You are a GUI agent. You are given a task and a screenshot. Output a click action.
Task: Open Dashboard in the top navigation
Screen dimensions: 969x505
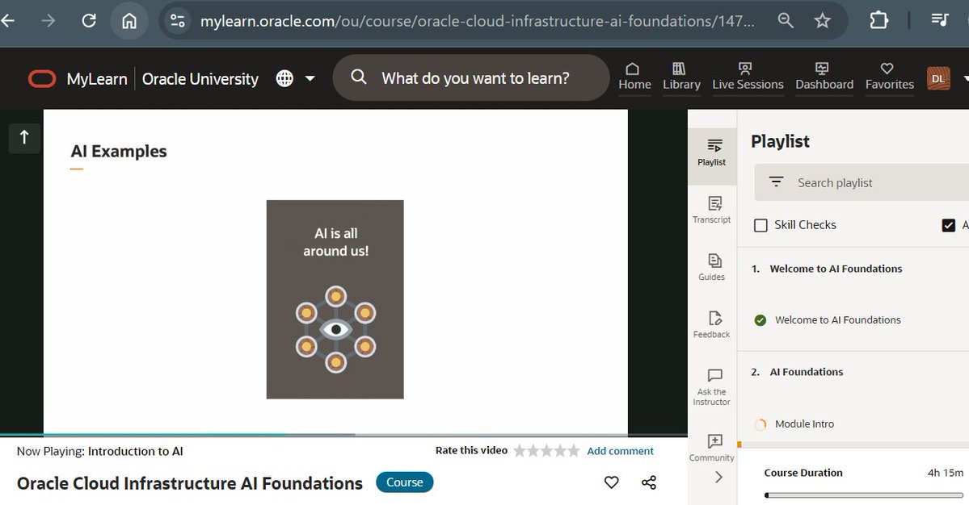coord(824,77)
